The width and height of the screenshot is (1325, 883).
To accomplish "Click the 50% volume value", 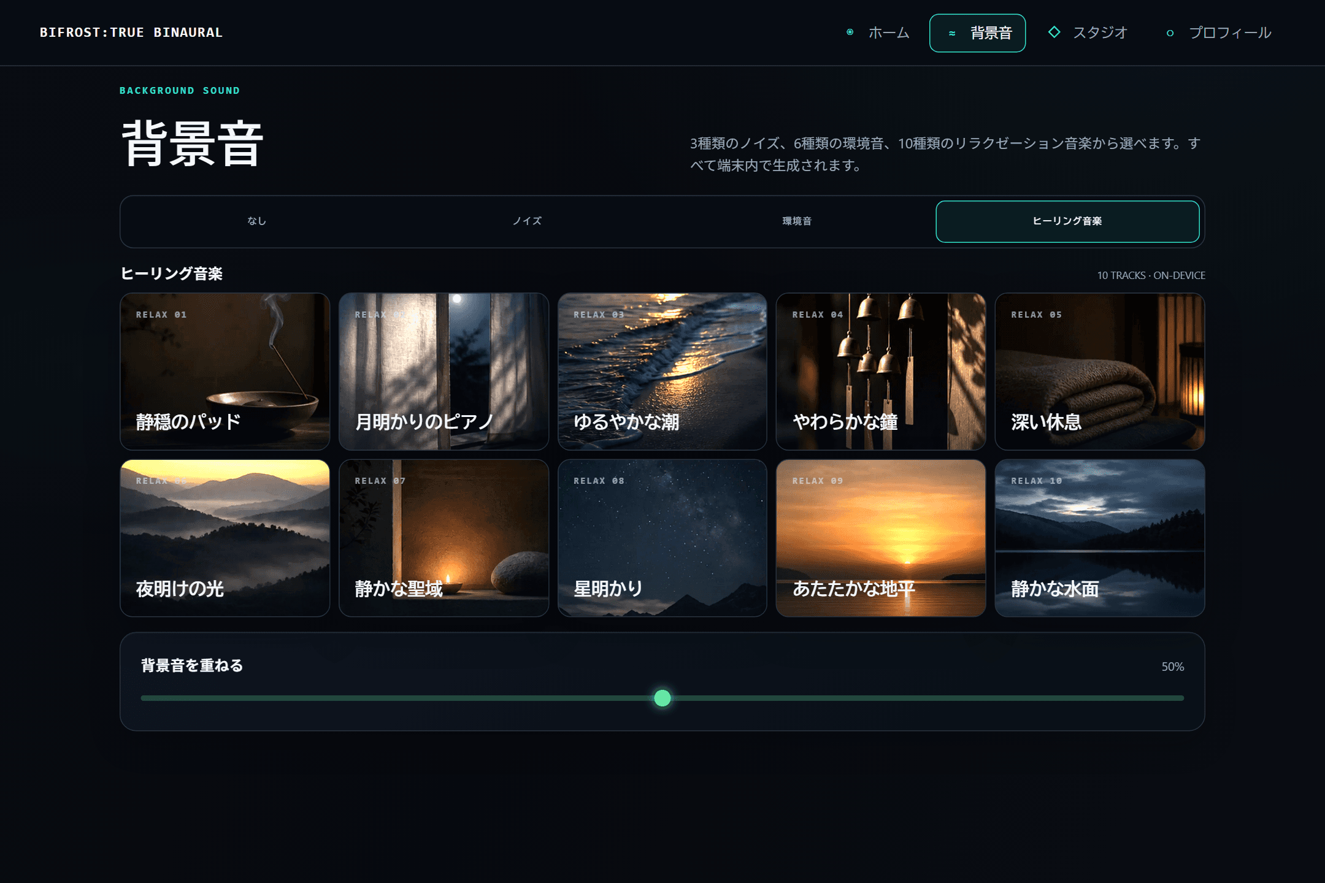I will (x=1172, y=667).
